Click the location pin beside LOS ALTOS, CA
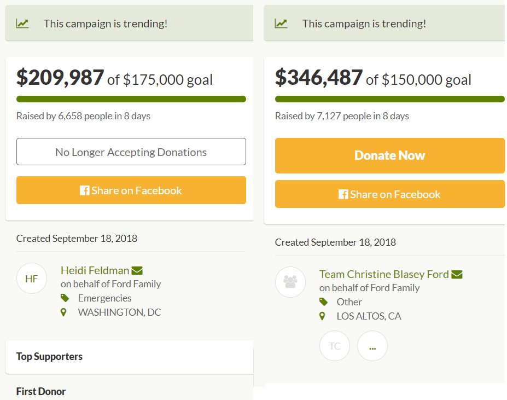This screenshot has height=400, width=507. [323, 316]
